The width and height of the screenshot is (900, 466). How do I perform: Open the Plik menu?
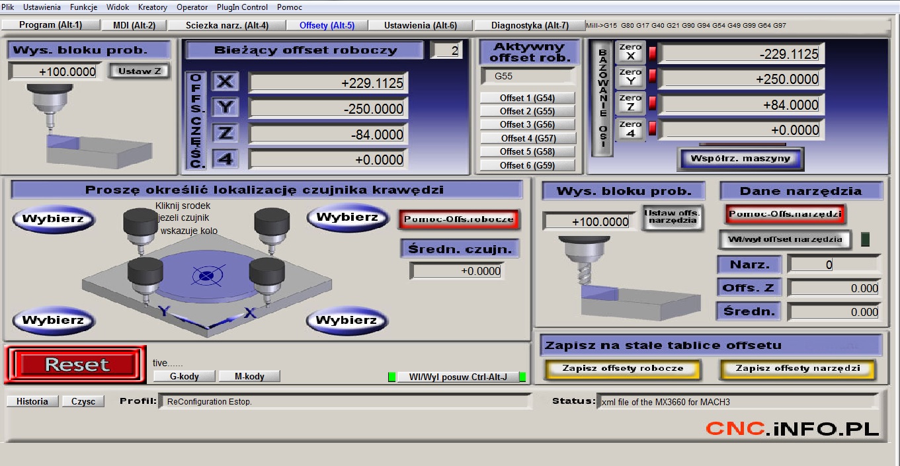point(7,7)
